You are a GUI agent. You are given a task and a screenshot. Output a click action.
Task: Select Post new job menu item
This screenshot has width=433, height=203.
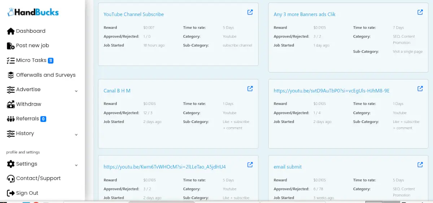(32, 46)
